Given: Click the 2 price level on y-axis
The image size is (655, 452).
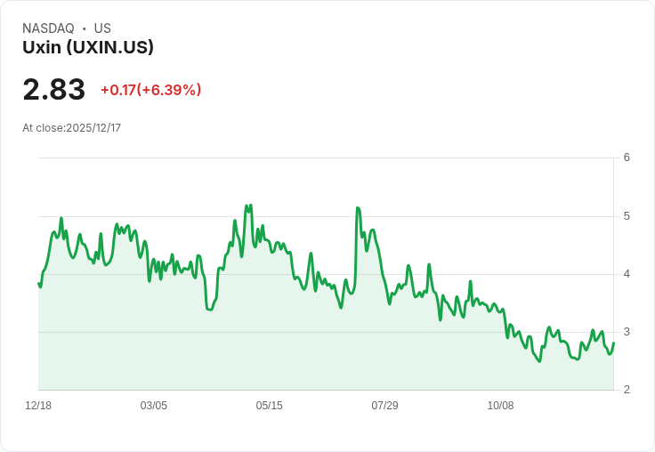Looking at the screenshot, I should click(627, 390).
